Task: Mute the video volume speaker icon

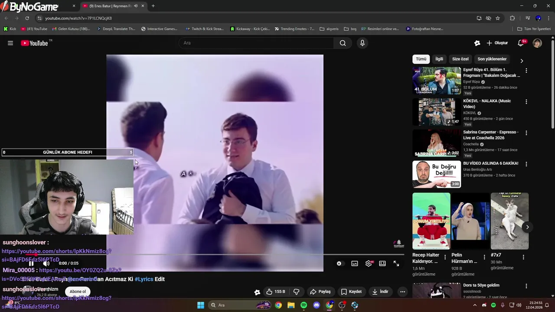Action: click(x=46, y=263)
